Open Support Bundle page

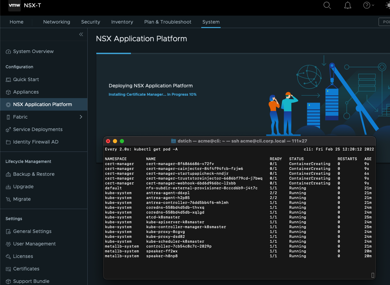(x=31, y=281)
